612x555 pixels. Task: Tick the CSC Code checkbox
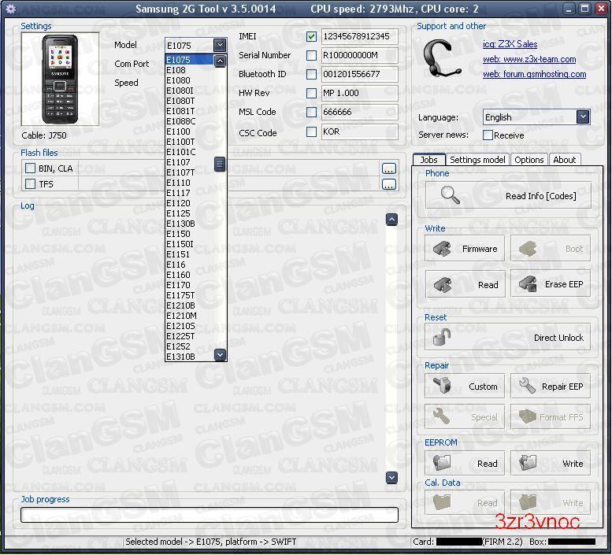311,131
